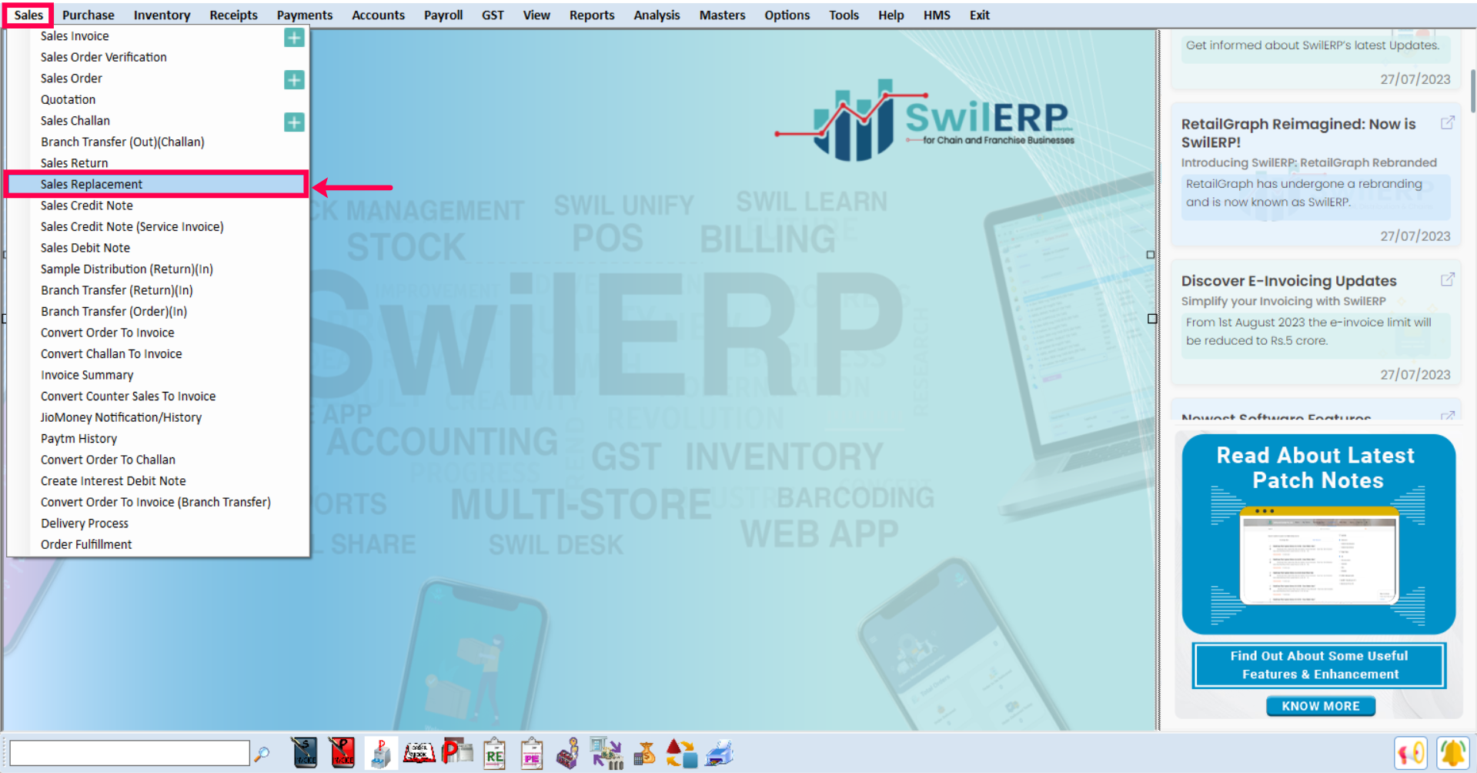Select Sales Order Verification entry
Viewport: 1477px width, 773px height.
click(x=156, y=57)
